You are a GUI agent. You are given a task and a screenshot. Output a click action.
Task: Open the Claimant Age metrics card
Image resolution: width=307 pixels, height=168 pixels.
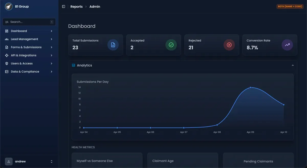[182, 161]
